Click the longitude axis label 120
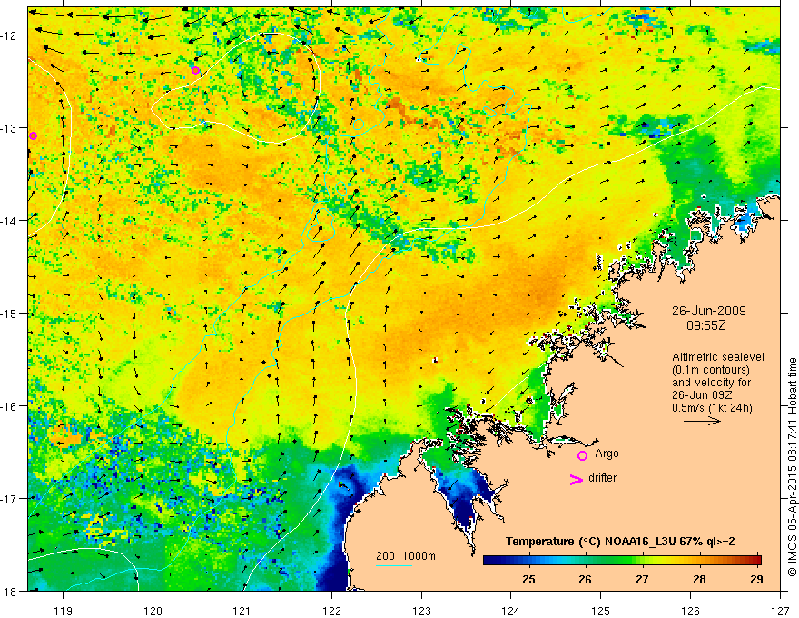 153,611
